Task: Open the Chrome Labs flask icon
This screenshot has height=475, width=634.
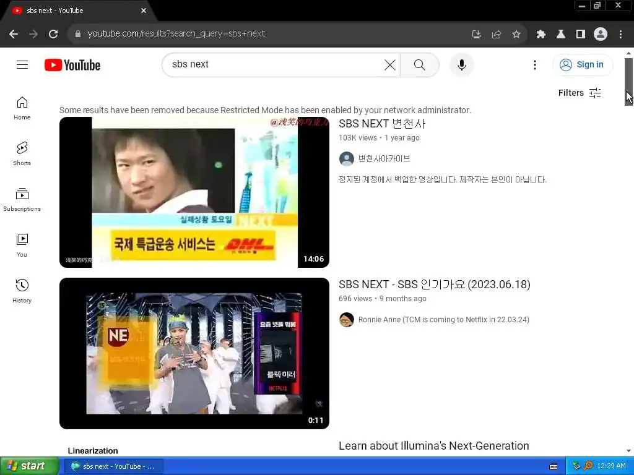Action: coord(561,34)
